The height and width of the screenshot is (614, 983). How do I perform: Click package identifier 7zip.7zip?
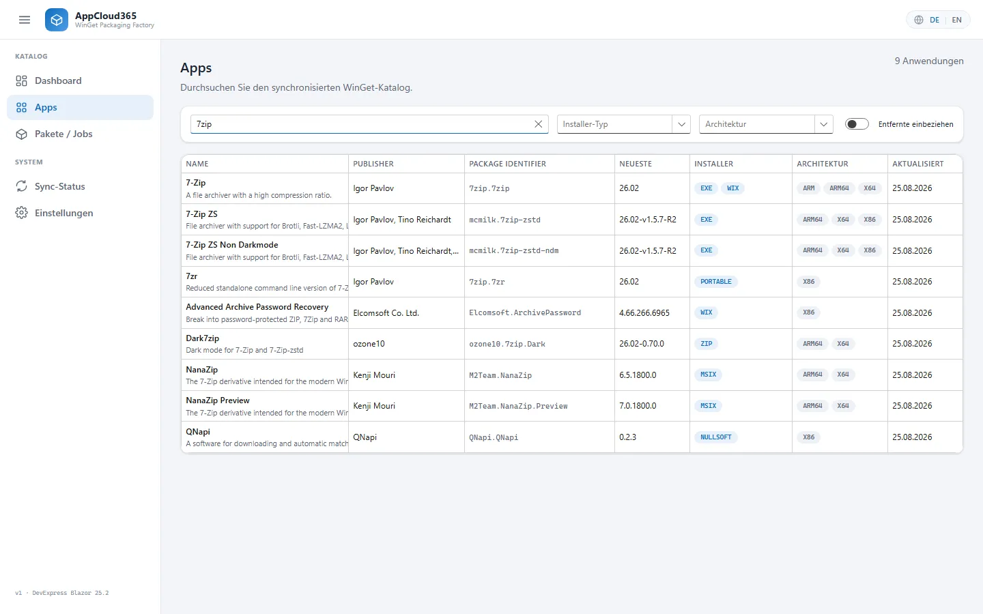(x=489, y=189)
